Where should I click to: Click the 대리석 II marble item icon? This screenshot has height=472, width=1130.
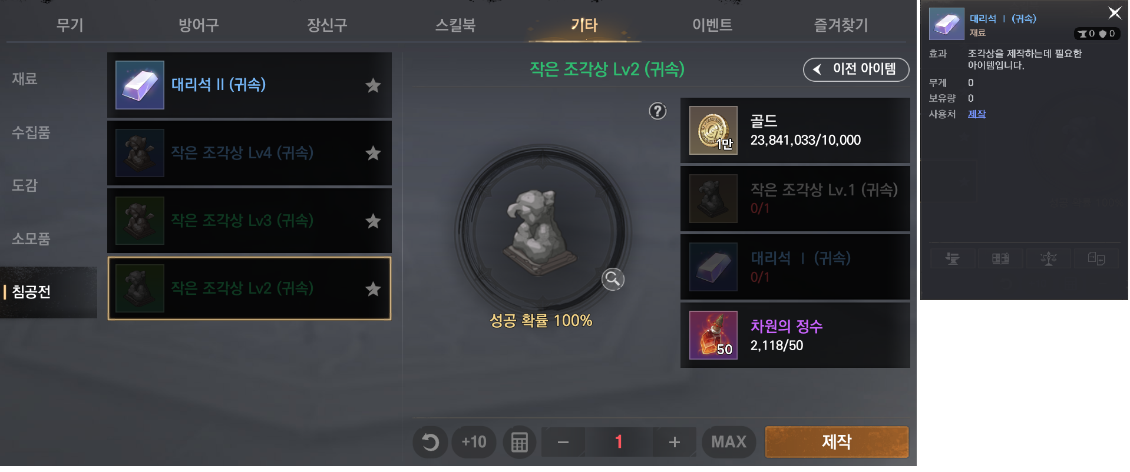140,85
